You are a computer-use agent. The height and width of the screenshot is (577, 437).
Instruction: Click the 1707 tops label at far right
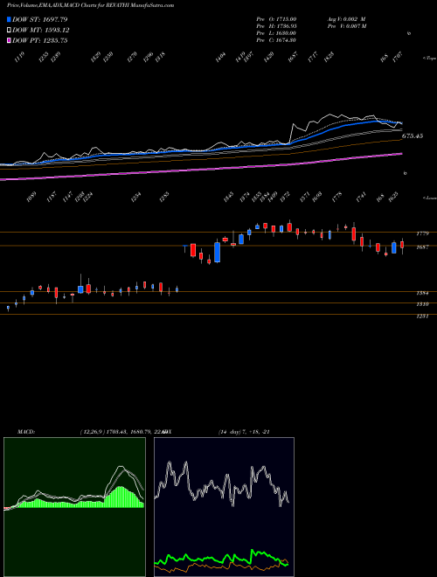click(397, 58)
